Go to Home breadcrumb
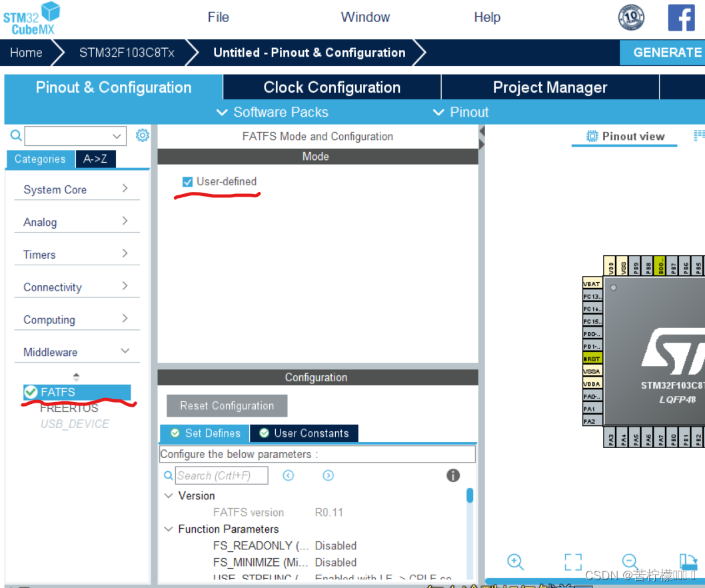Viewport: 705px width, 588px height. (26, 53)
